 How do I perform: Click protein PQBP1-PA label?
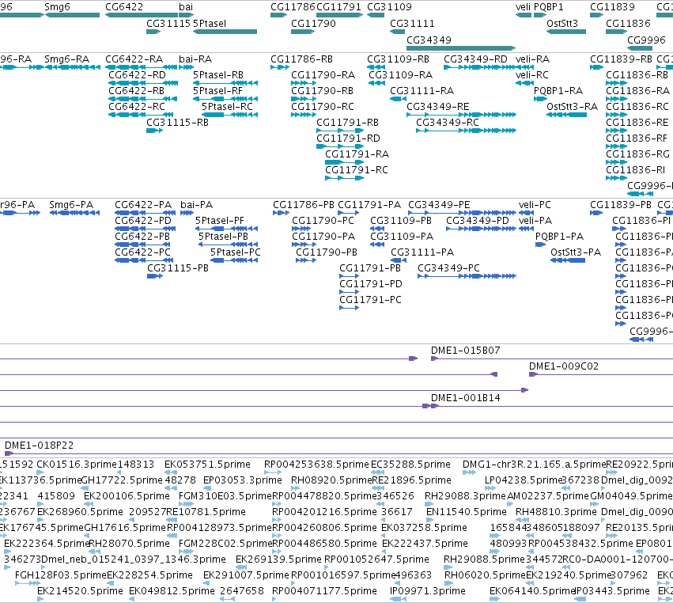click(560, 237)
